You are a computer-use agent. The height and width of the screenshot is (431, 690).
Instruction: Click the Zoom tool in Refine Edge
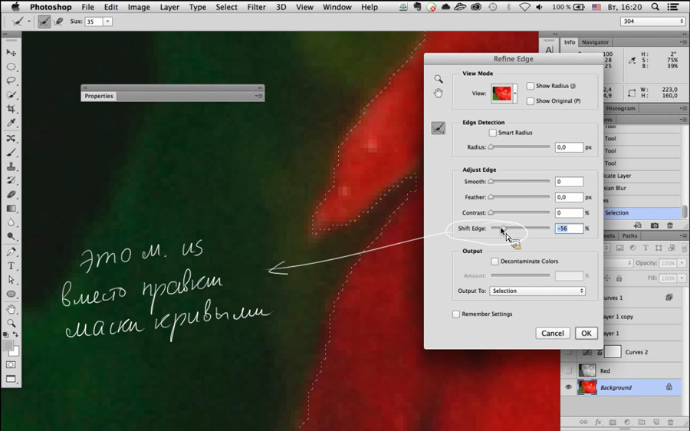439,79
